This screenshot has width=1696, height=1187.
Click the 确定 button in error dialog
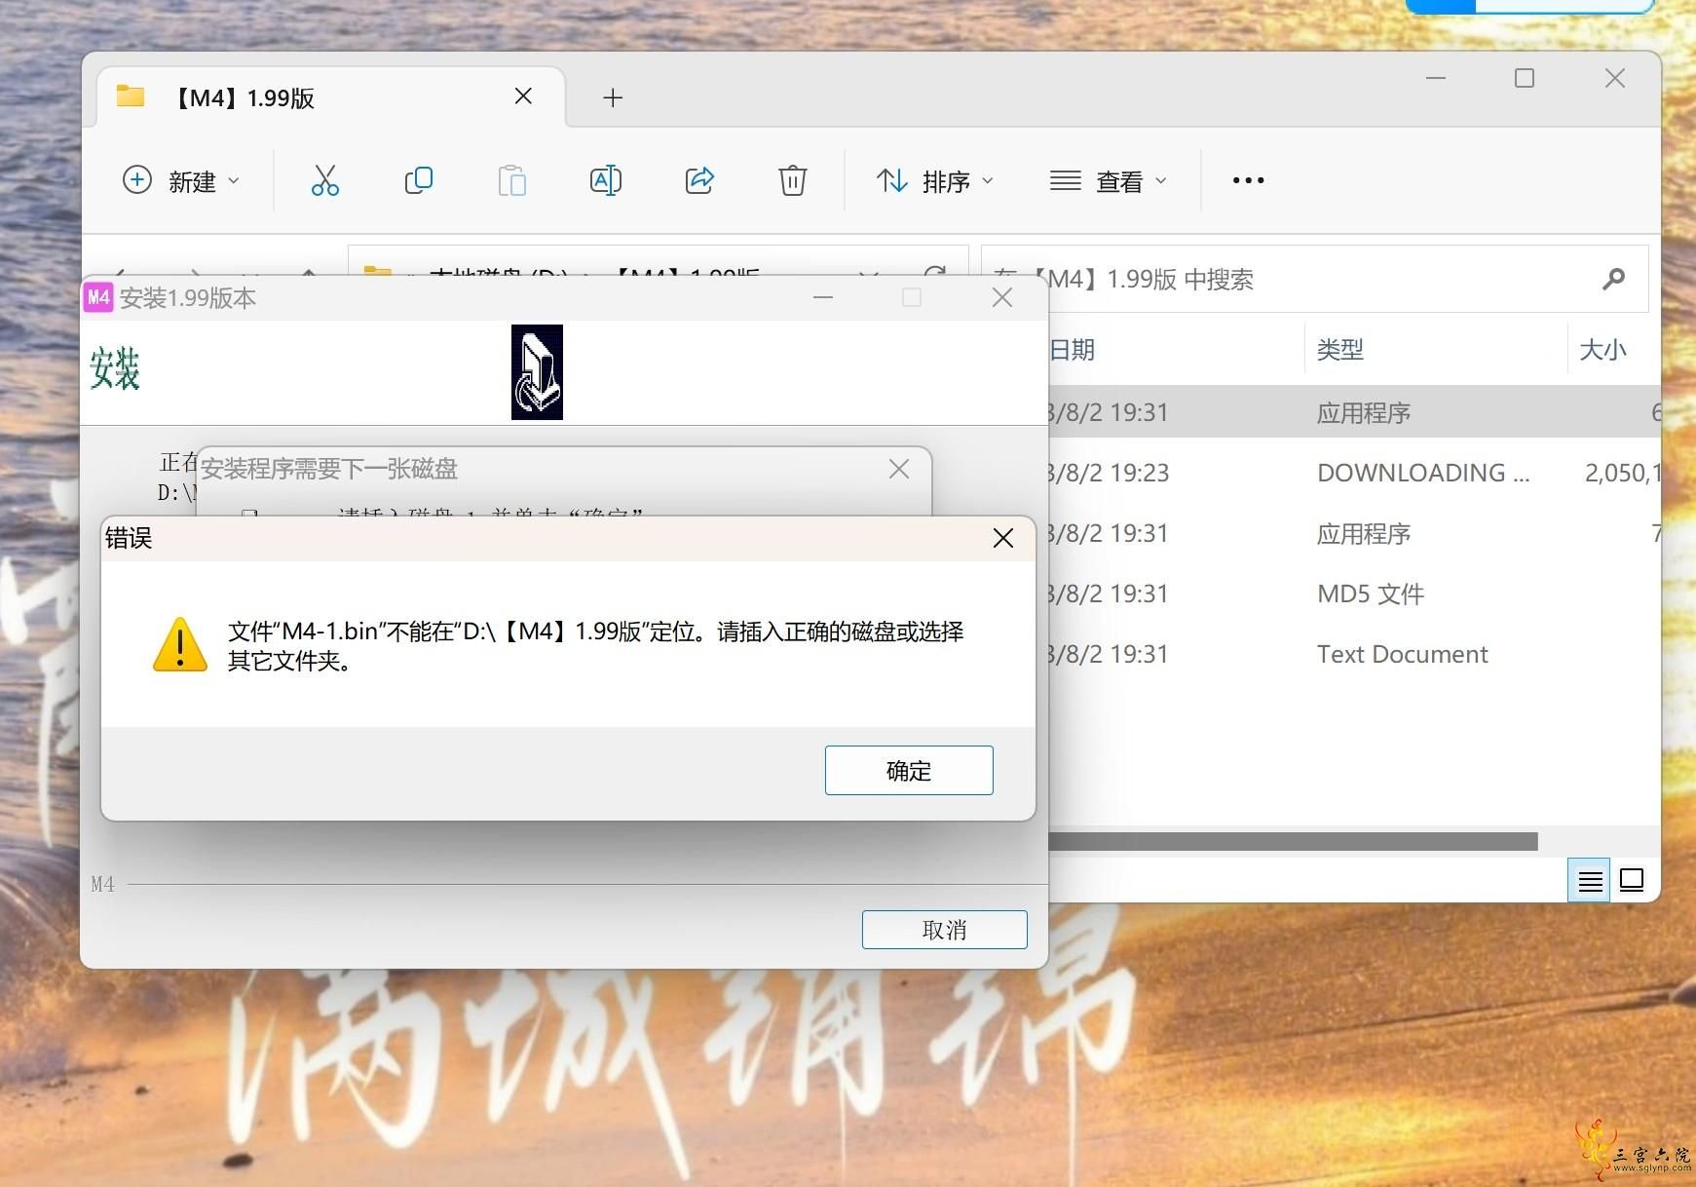(909, 770)
